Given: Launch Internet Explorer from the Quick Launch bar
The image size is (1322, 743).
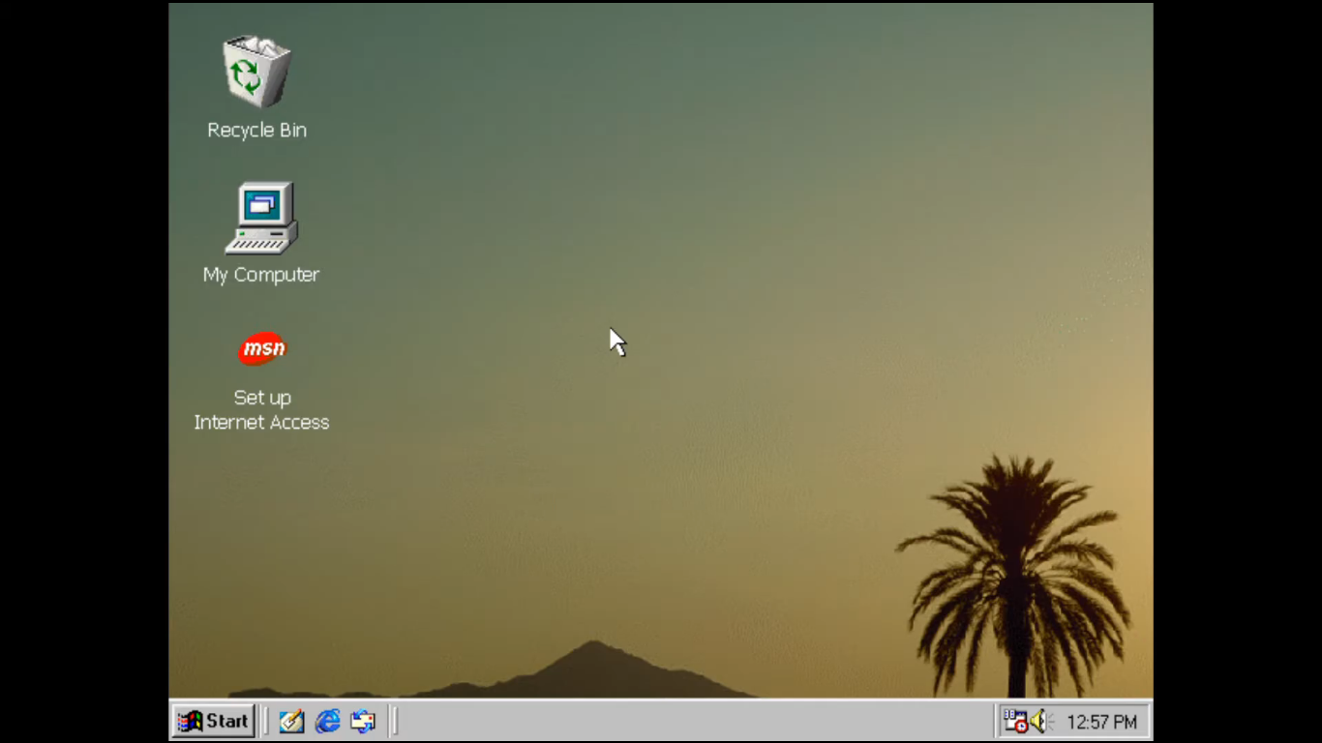Looking at the screenshot, I should tap(327, 721).
